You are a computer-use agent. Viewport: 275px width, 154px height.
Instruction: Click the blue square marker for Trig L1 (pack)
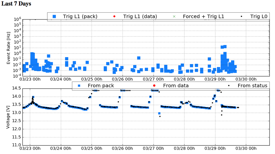click(x=55, y=17)
